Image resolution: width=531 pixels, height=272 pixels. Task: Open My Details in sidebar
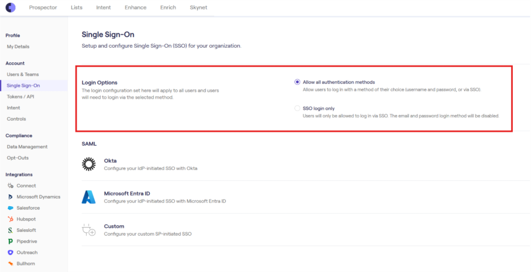18,46
